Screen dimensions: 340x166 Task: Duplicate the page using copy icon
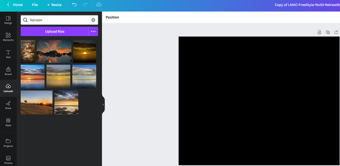pos(328,32)
